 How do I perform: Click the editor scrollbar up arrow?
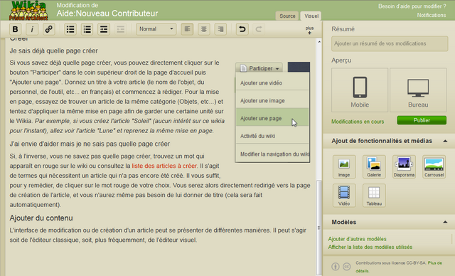[319, 42]
